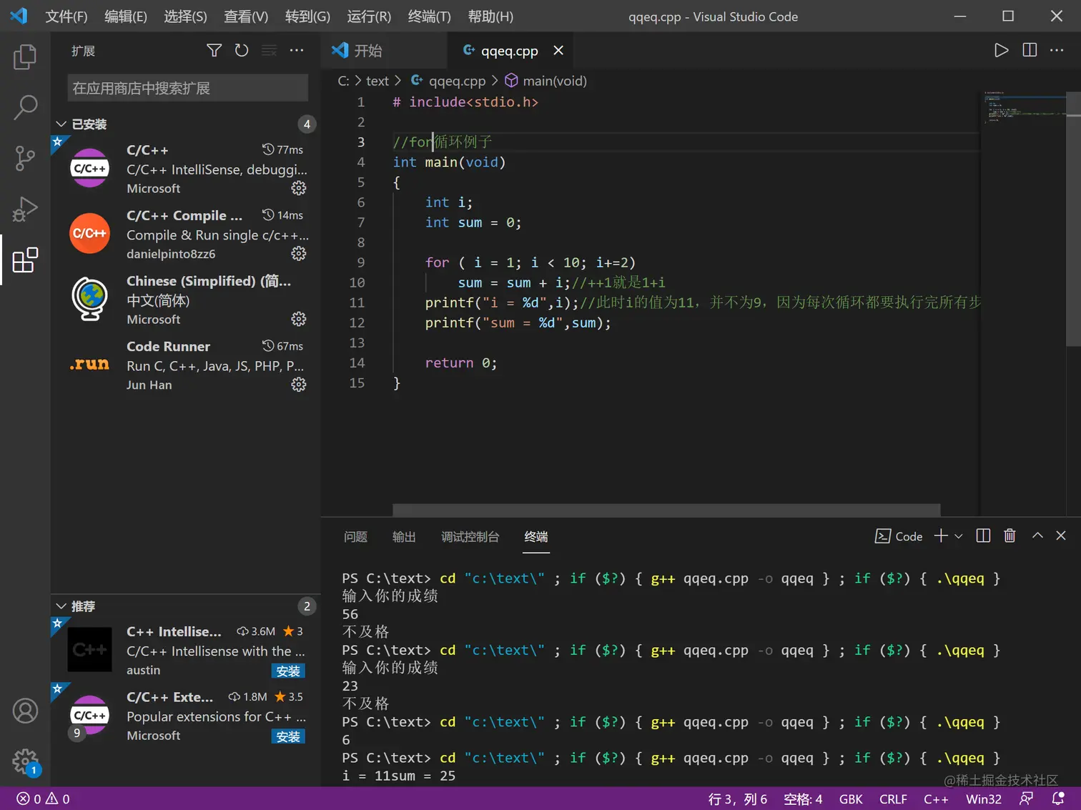This screenshot has height=810, width=1081.
Task: Click the filter extensions funnel icon
Action: (214, 50)
